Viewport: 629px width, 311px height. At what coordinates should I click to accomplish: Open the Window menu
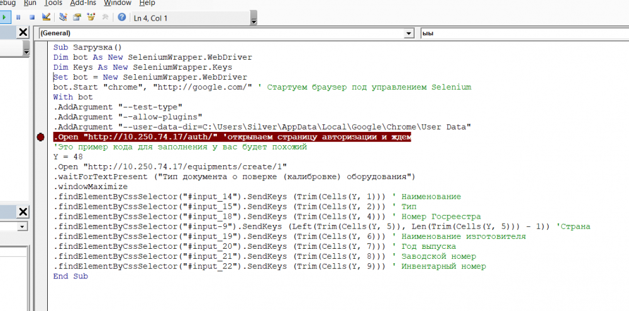pos(118,3)
